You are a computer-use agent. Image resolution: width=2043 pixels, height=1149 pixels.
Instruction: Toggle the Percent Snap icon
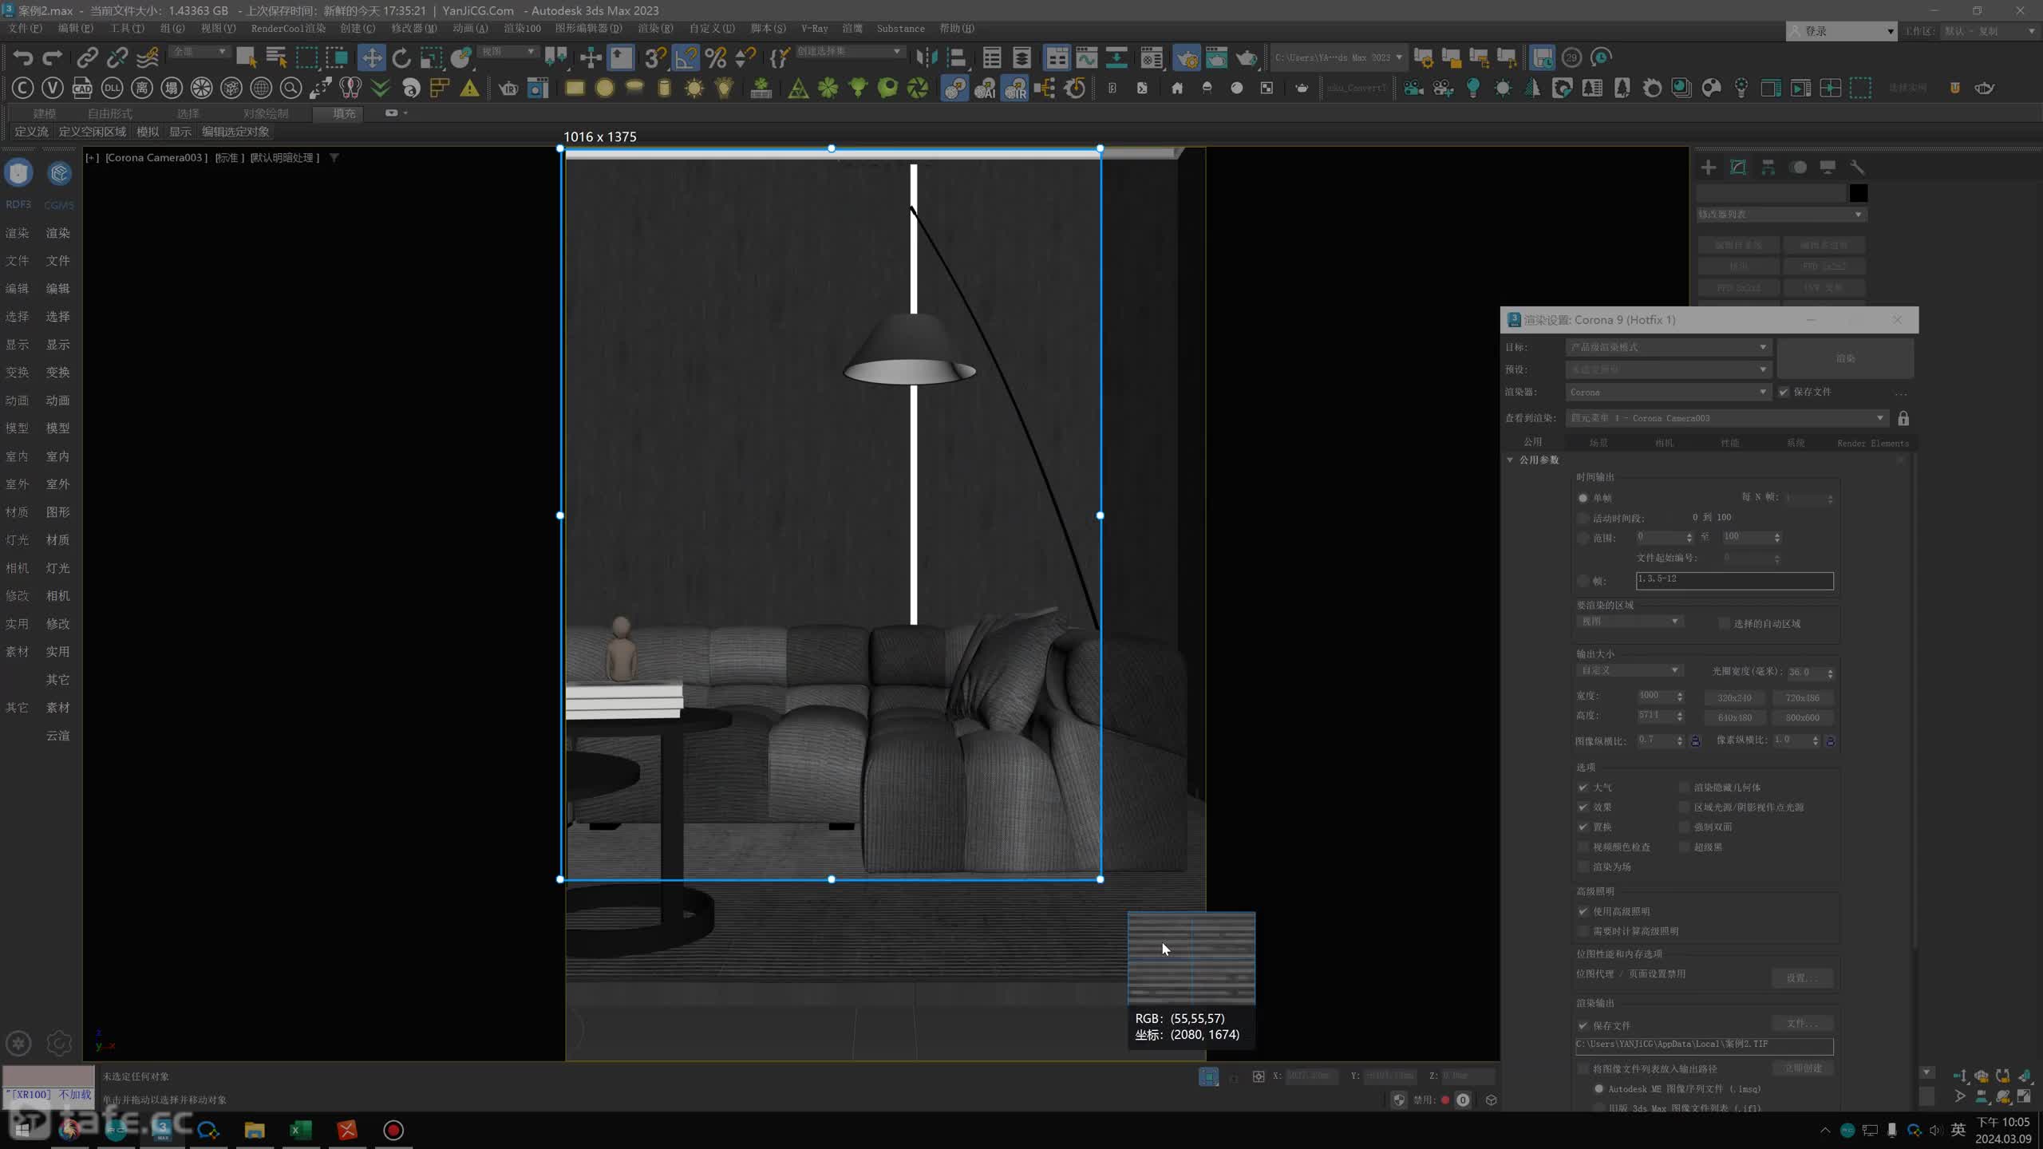[716, 57]
